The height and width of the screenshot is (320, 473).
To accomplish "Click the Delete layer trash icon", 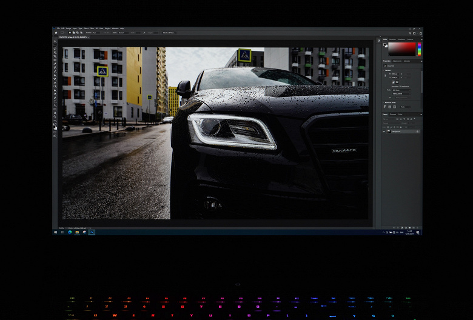I will (x=417, y=228).
